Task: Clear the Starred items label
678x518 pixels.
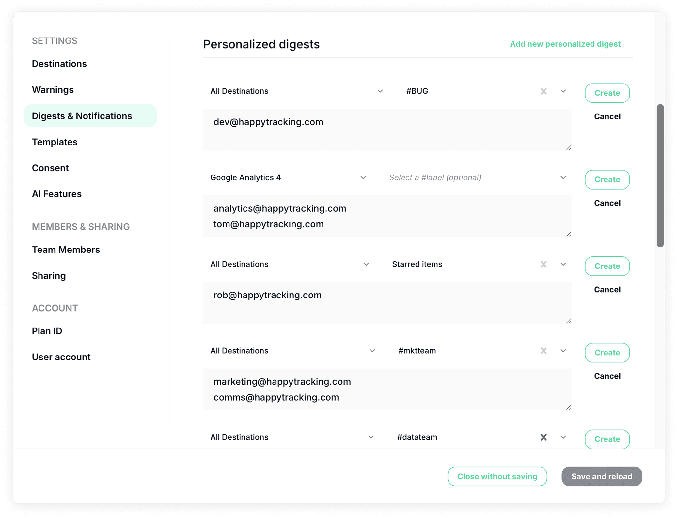Action: tap(543, 264)
